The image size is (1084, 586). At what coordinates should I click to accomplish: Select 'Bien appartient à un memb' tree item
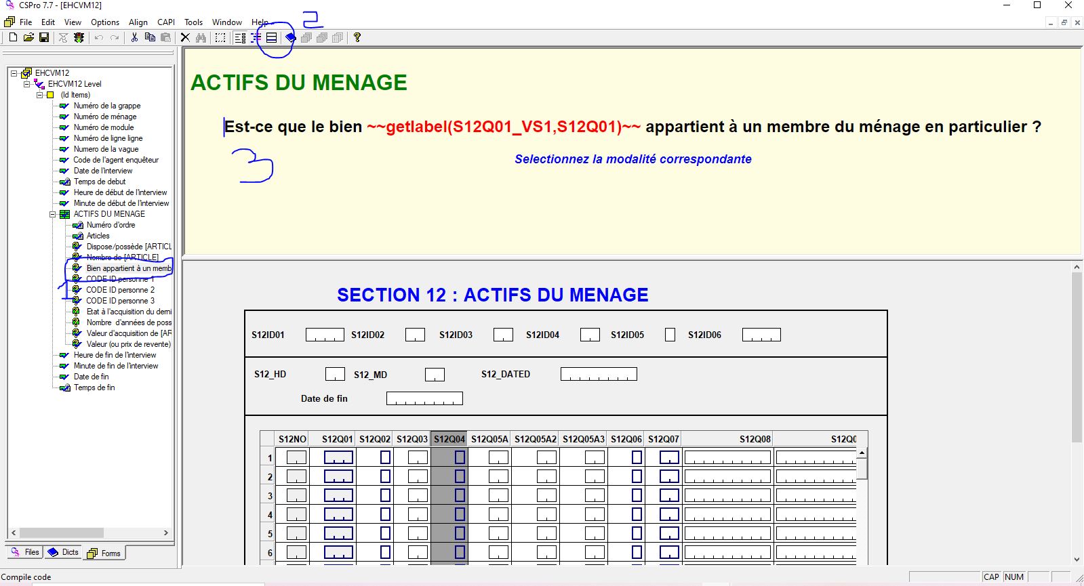click(129, 268)
